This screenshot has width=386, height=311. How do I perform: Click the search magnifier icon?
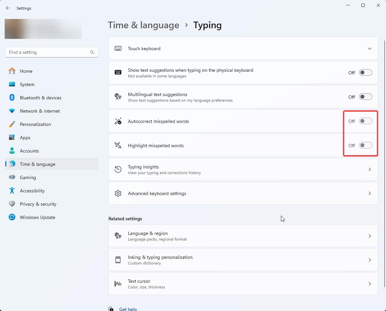92,52
